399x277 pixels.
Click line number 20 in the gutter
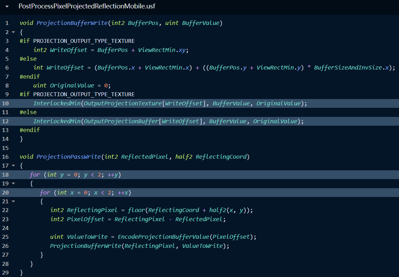[7, 192]
